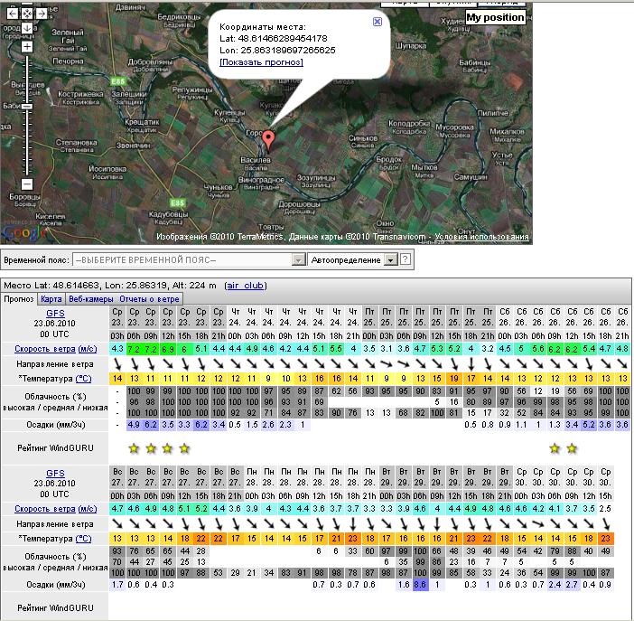Pan the map left with the arrow
The image size is (634, 621).
point(11,14)
